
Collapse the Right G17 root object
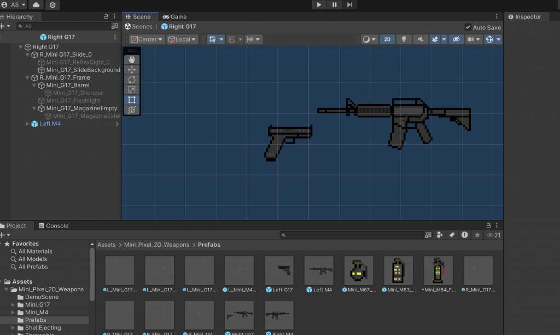[20, 47]
